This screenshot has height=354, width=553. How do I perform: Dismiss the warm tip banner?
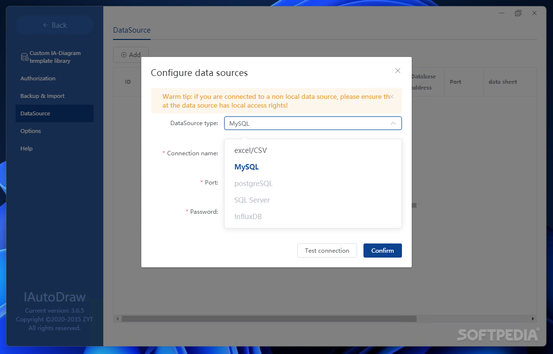(x=391, y=96)
